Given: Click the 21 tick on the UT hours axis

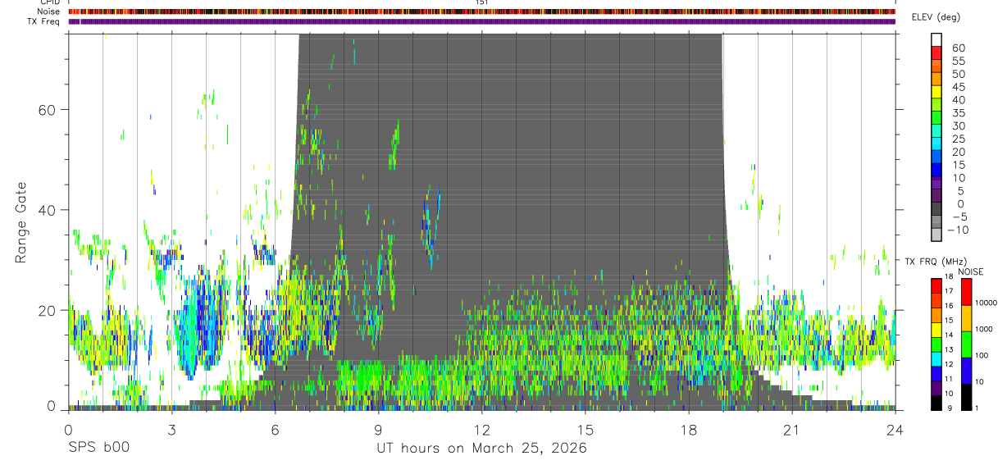Looking at the screenshot, I should coord(791,430).
